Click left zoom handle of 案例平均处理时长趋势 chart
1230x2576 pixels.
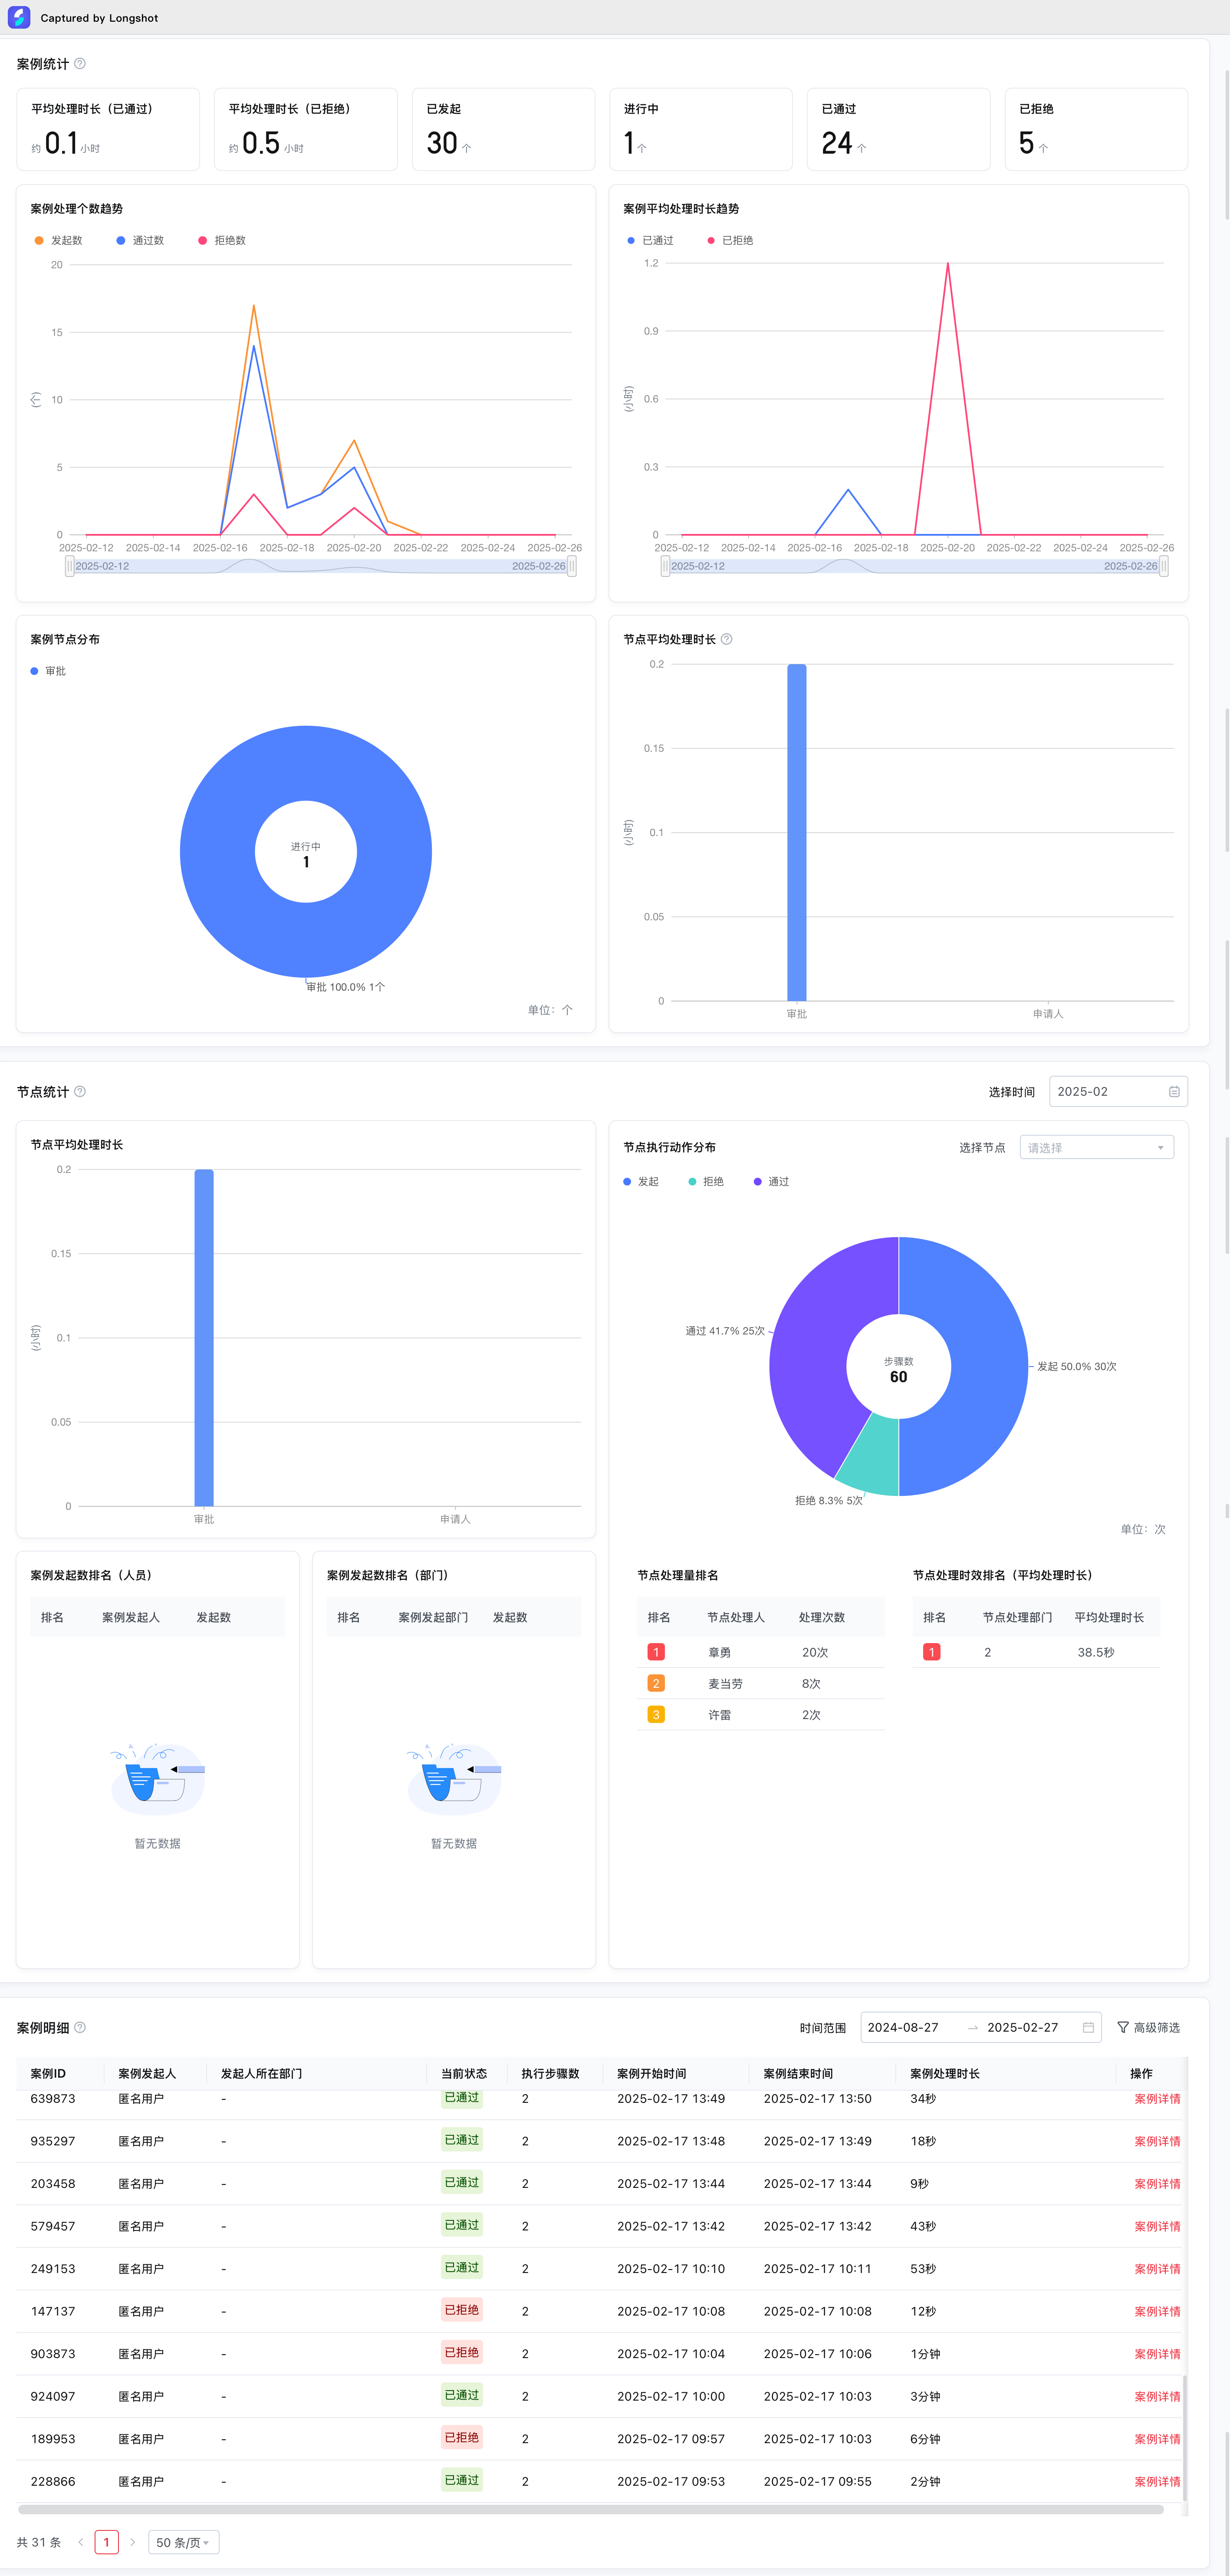(x=665, y=566)
